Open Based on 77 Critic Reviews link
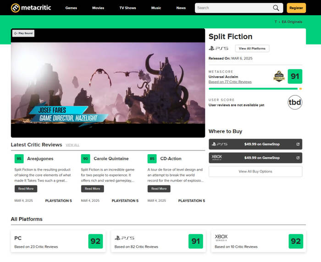 coord(230,82)
